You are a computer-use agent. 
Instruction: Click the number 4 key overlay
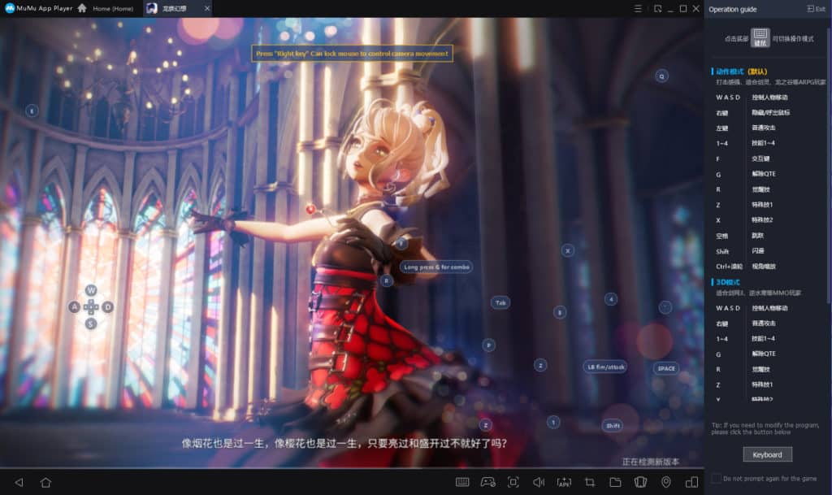(611, 299)
